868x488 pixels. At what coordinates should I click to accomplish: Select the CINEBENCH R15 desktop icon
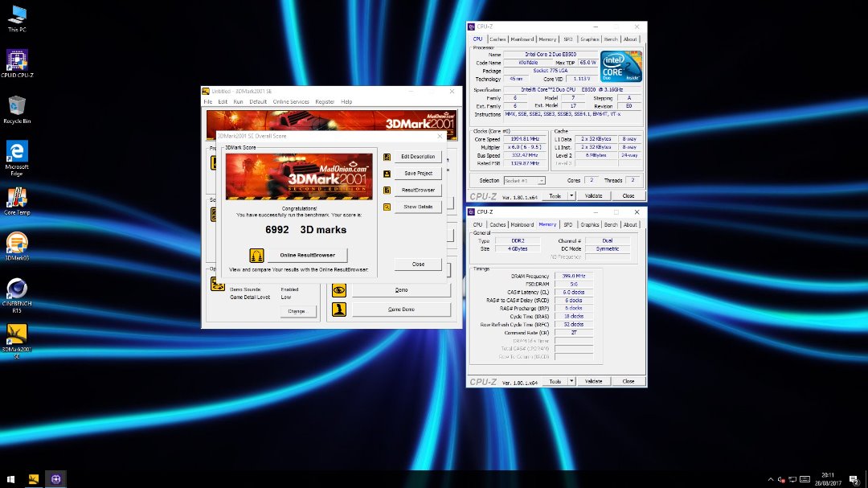tap(17, 296)
